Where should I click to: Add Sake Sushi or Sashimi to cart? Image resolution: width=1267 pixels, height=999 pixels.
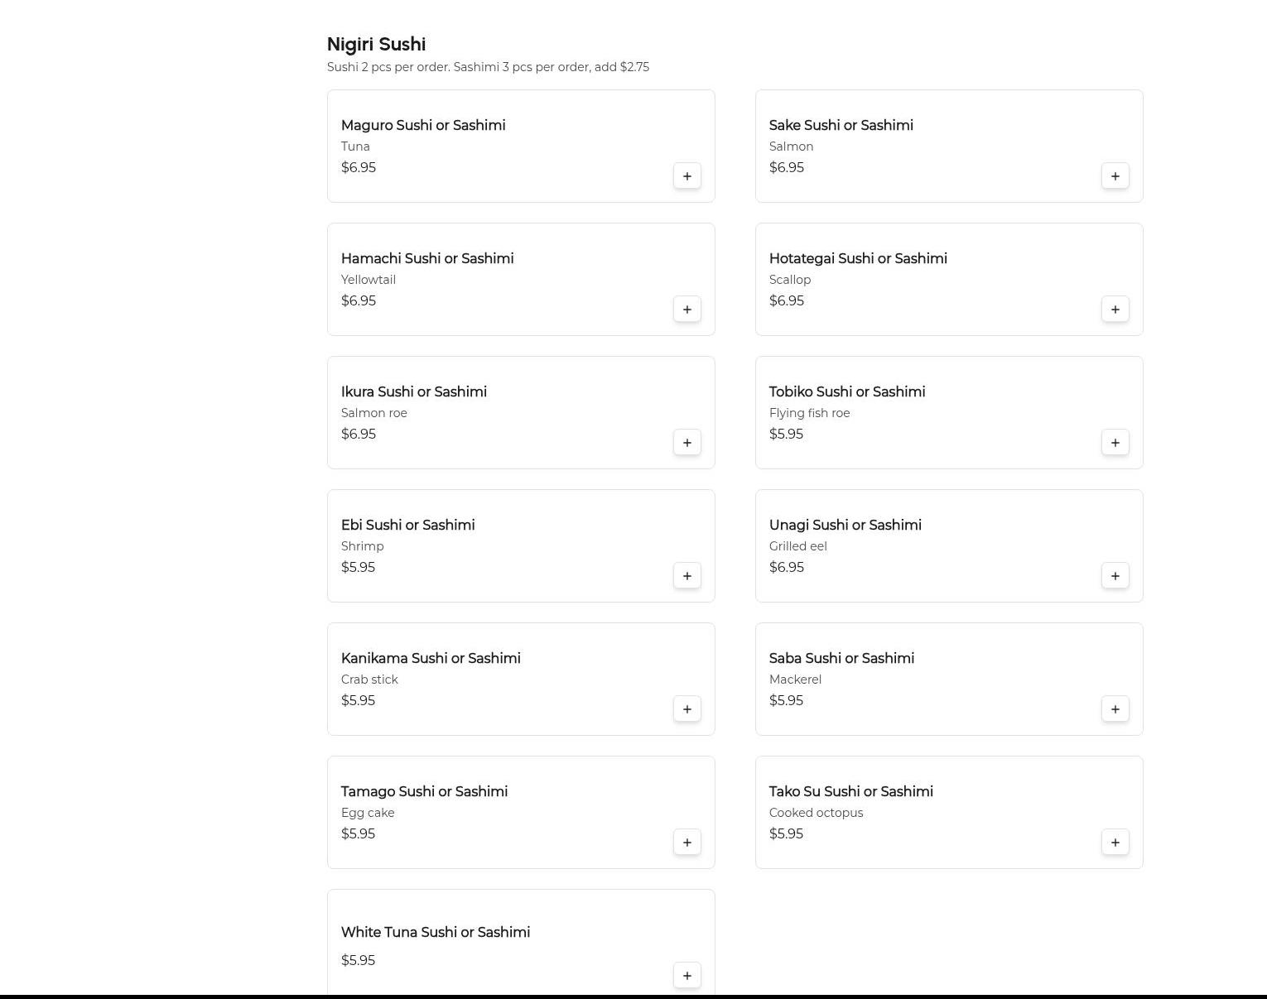[1115, 176]
